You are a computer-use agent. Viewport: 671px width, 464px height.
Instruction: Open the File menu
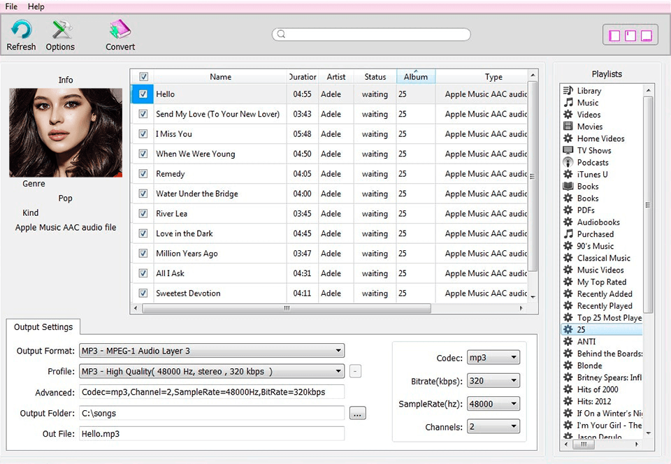[10, 6]
